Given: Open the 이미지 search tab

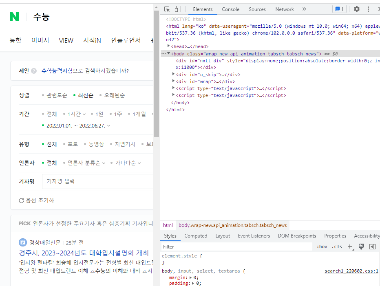Looking at the screenshot, I should tap(40, 40).
